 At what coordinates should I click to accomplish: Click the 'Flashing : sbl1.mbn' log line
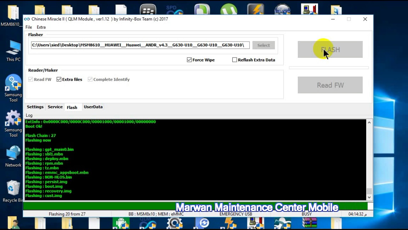(44, 154)
